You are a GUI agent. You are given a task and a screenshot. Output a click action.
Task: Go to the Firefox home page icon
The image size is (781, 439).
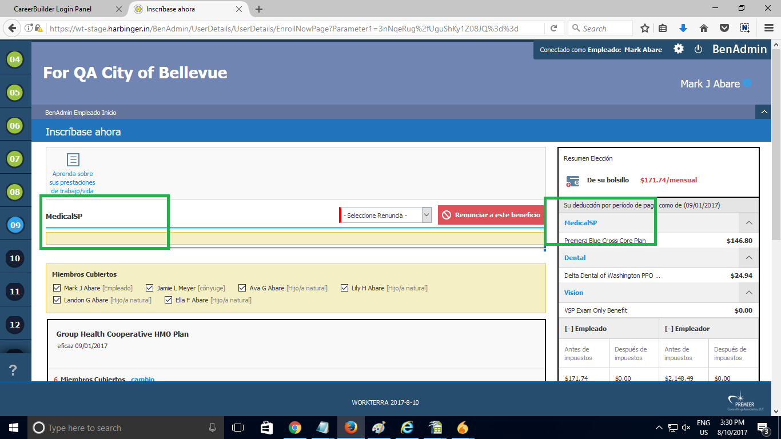point(704,28)
